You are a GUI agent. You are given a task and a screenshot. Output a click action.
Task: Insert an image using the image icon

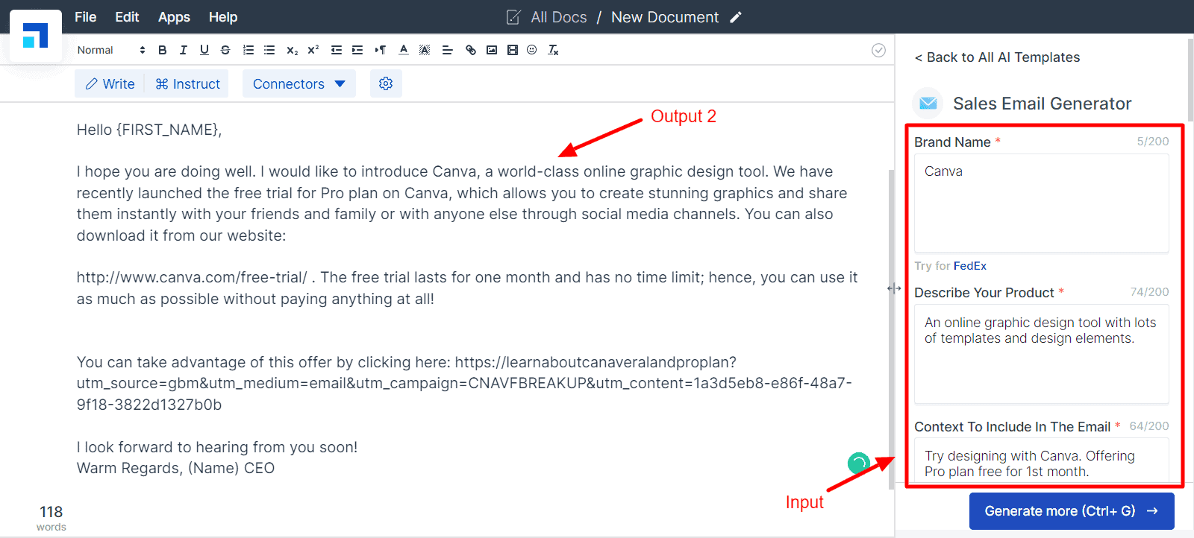point(492,50)
